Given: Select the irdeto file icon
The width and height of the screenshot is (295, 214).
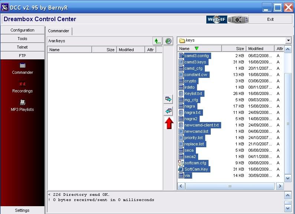Looking at the screenshot, I should click(x=181, y=87).
